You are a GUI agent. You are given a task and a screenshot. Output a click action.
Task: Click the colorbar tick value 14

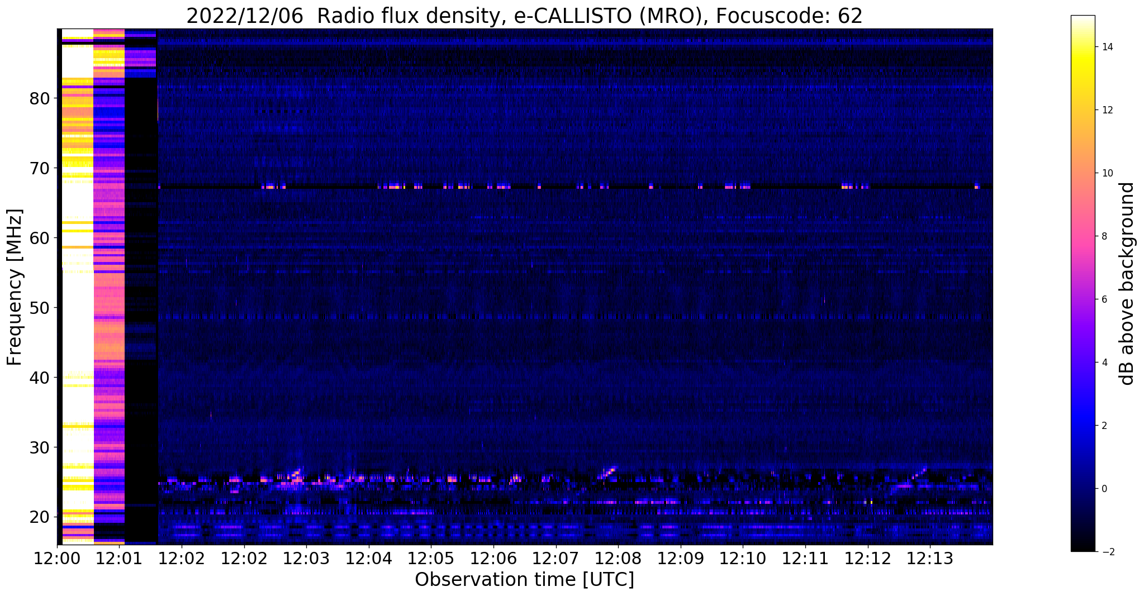pyautogui.click(x=1107, y=47)
